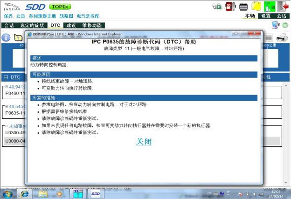Click the SDD taskbar button
This screenshot has height=199, width=291.
[96, 194]
